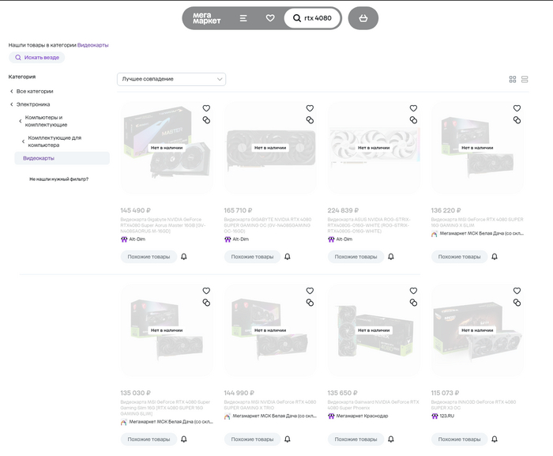Go to the МегаМаркет home logo
Viewport: 553px width, 456px height.
[x=207, y=18]
